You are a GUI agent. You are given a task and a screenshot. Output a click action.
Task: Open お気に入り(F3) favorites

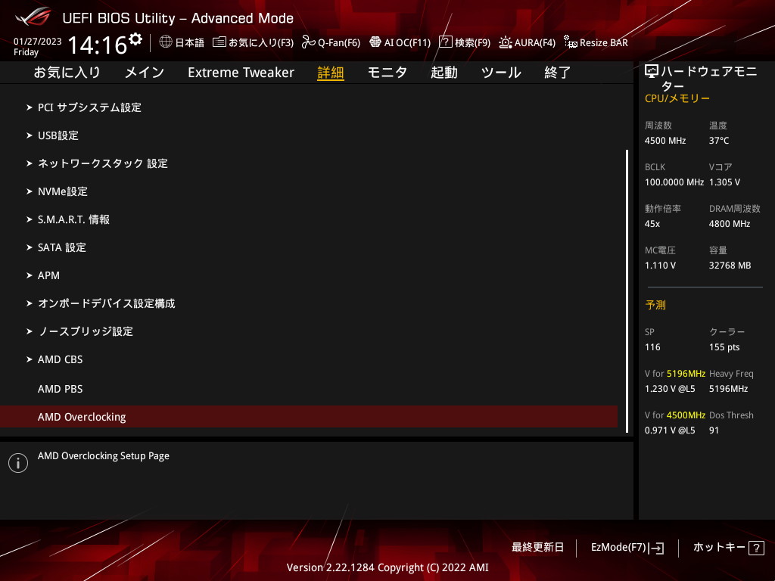click(253, 42)
